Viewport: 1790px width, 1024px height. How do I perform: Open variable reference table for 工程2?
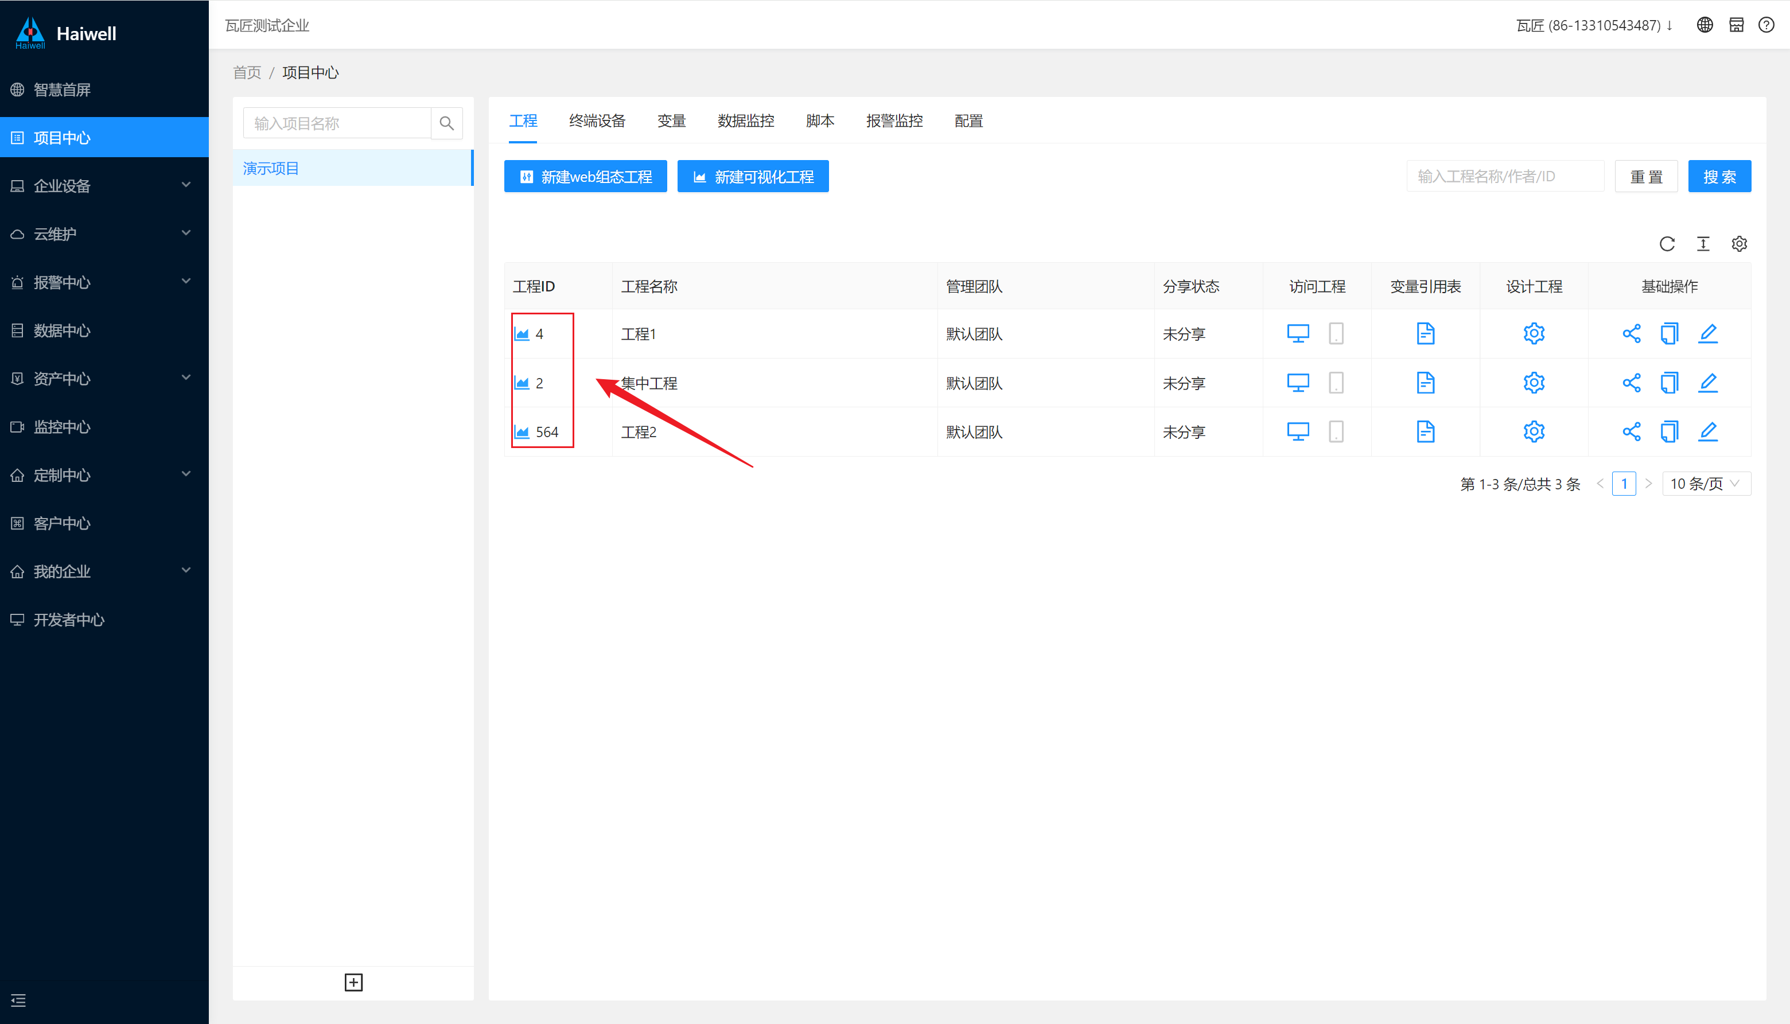[x=1426, y=431]
